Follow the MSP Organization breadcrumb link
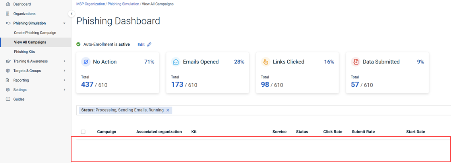 pos(91,4)
